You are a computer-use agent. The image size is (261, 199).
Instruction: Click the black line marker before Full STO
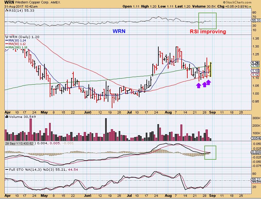click(7, 169)
